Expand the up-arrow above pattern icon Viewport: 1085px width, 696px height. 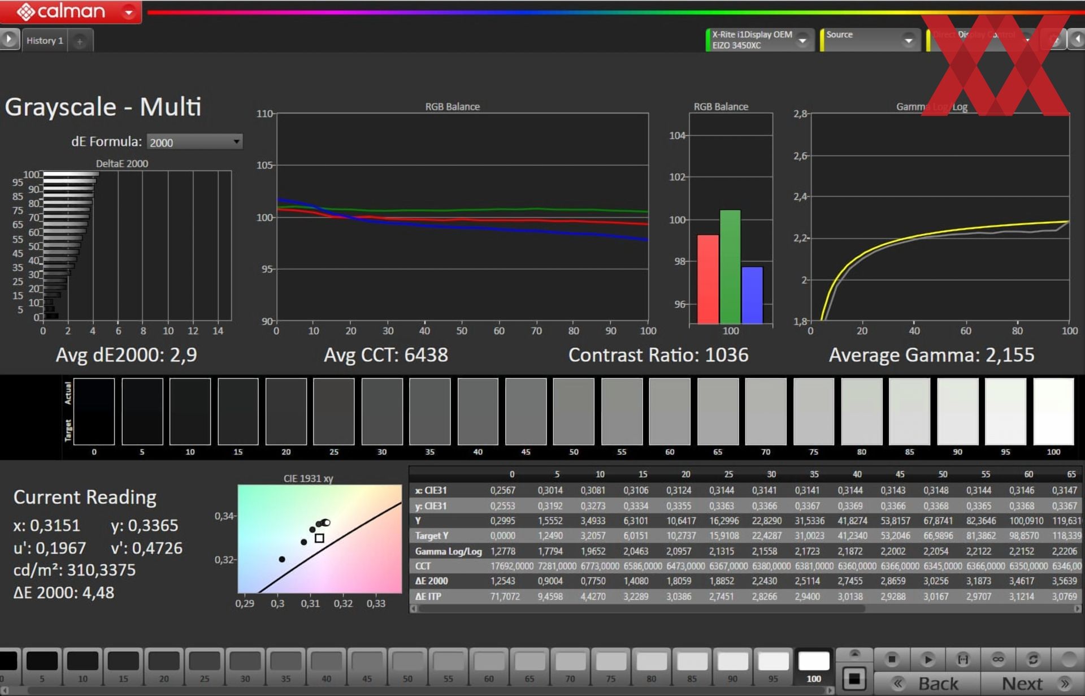[854, 654]
